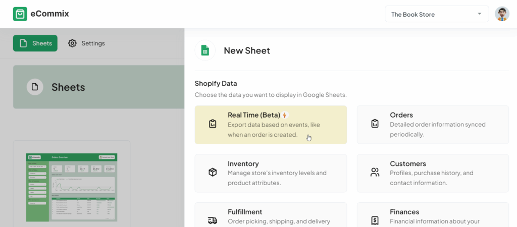Select the Inventory data card

pos(271,174)
